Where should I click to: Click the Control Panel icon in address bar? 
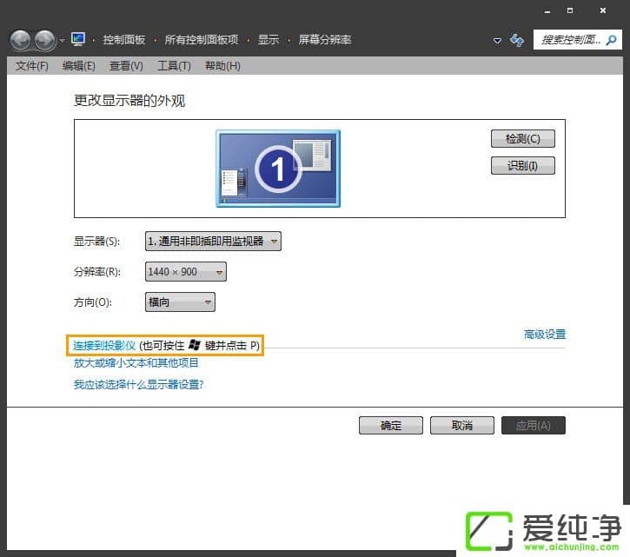tap(78, 40)
